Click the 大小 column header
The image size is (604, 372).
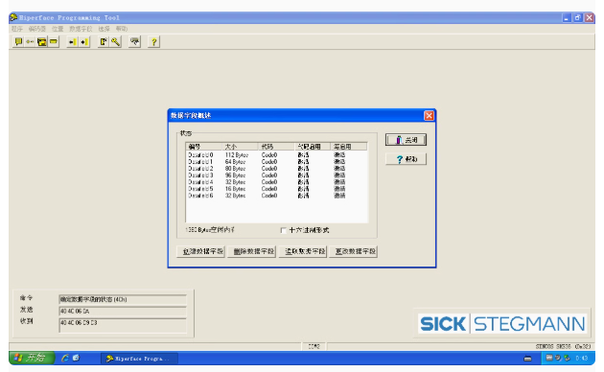(241, 147)
